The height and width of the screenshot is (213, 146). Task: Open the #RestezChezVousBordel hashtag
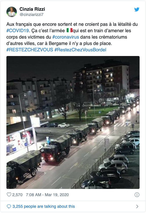click(80, 50)
